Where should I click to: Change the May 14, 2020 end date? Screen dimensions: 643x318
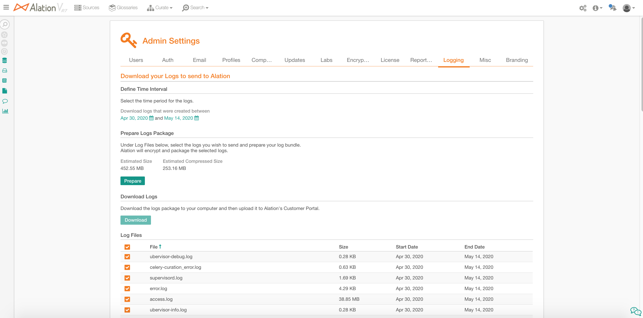[179, 118]
